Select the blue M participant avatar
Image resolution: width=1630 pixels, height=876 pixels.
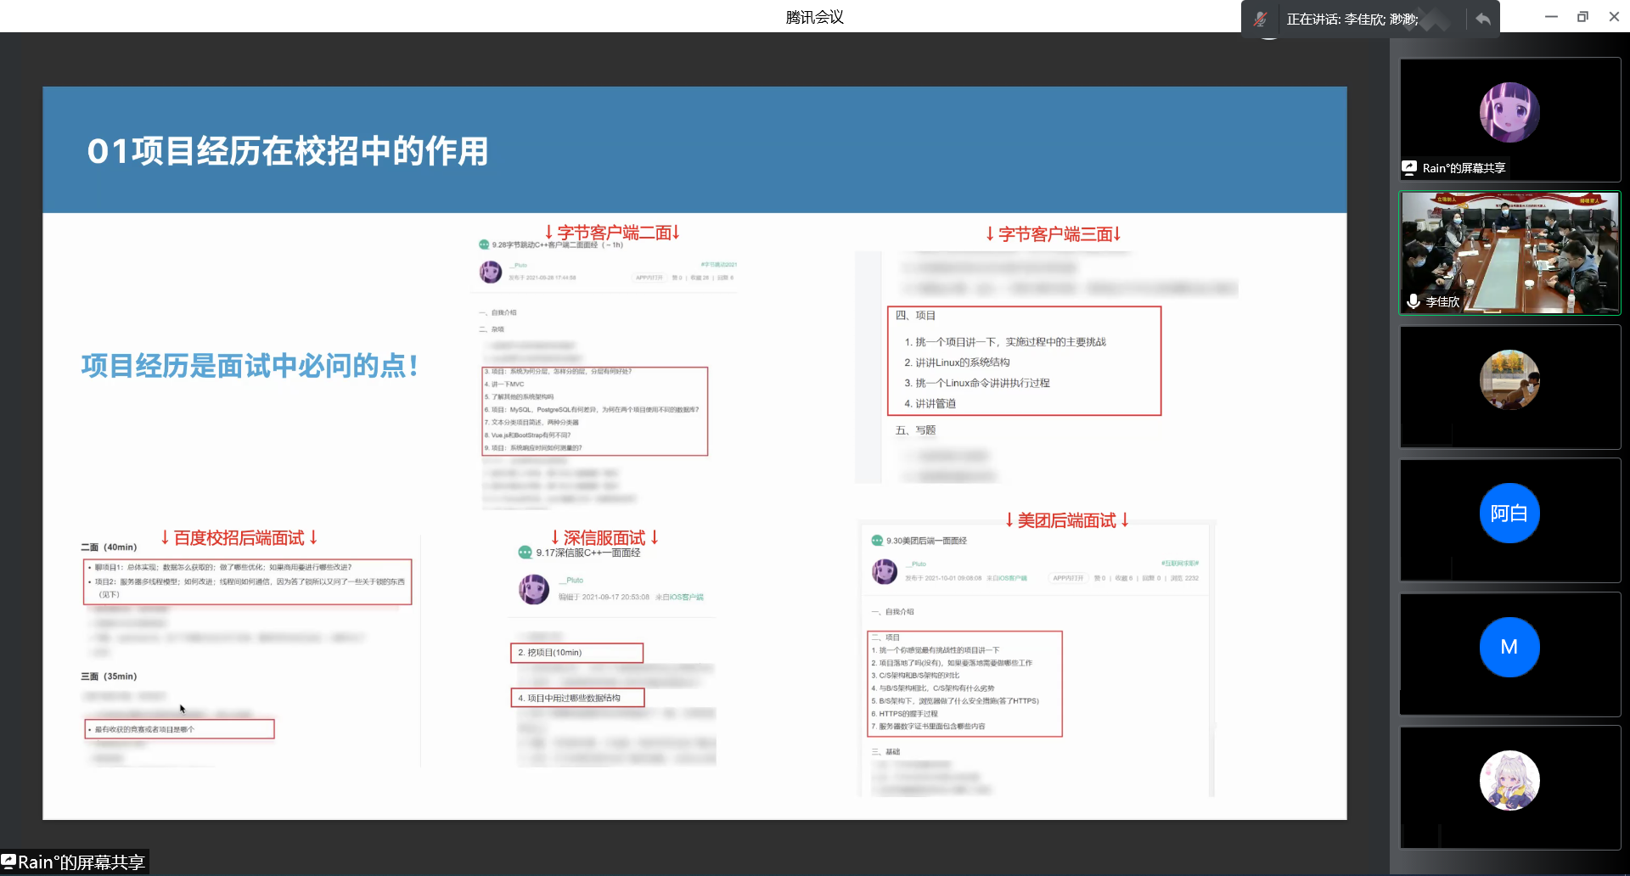(x=1509, y=647)
